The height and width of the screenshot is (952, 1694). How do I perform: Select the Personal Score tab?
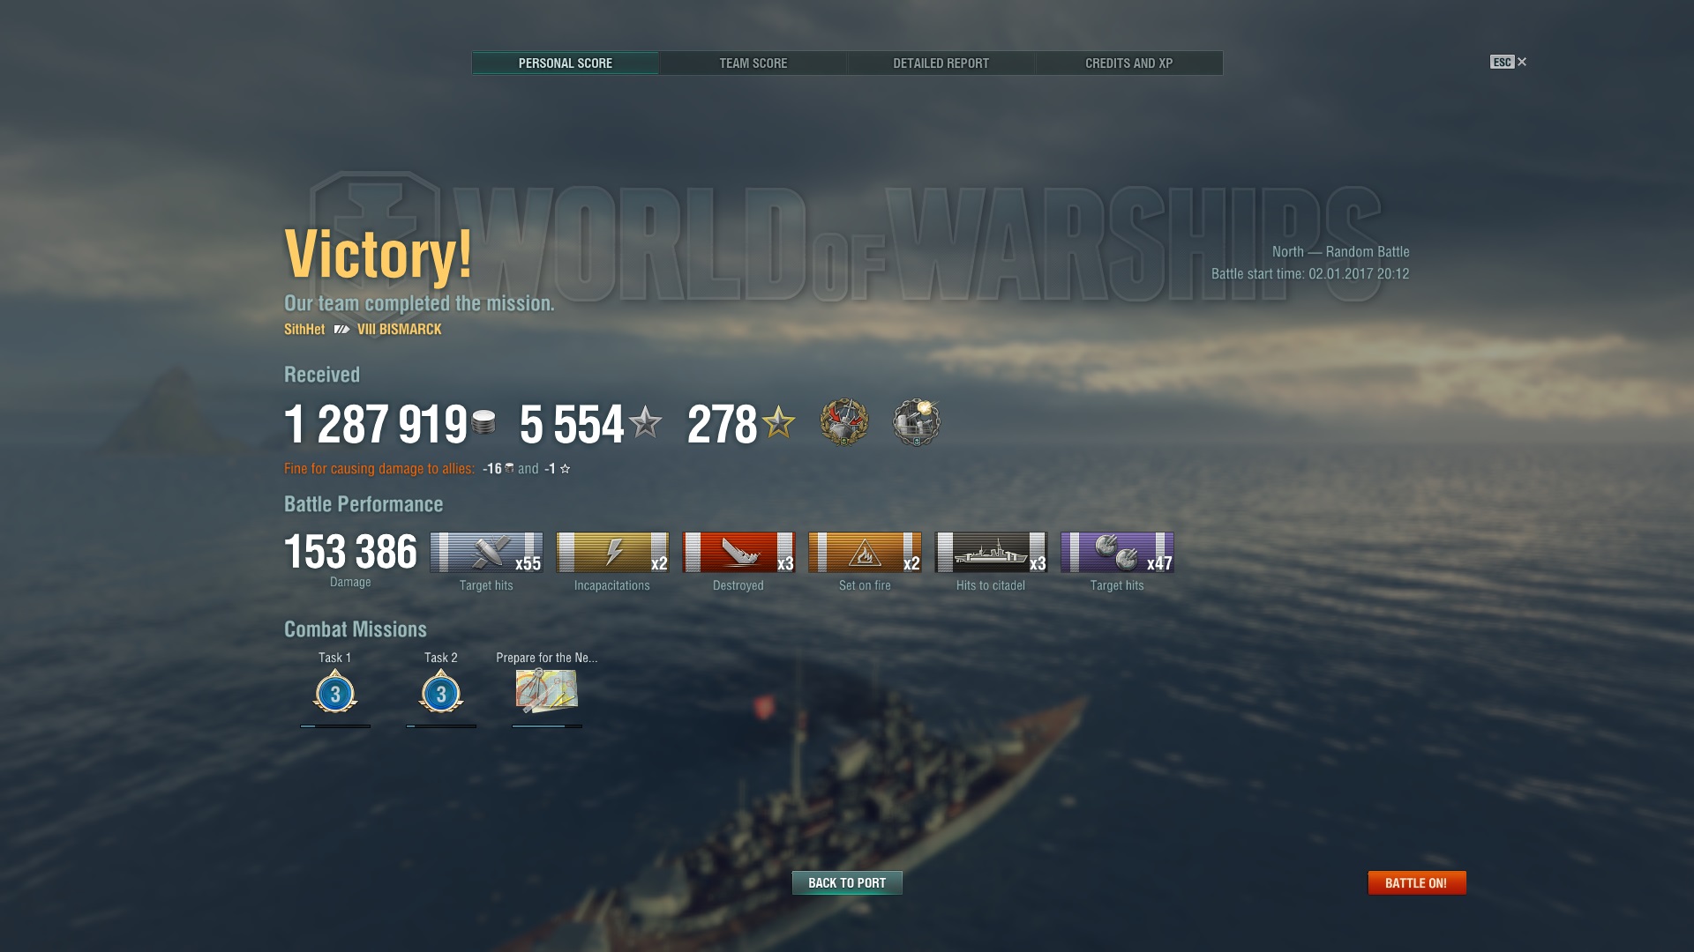pyautogui.click(x=565, y=63)
